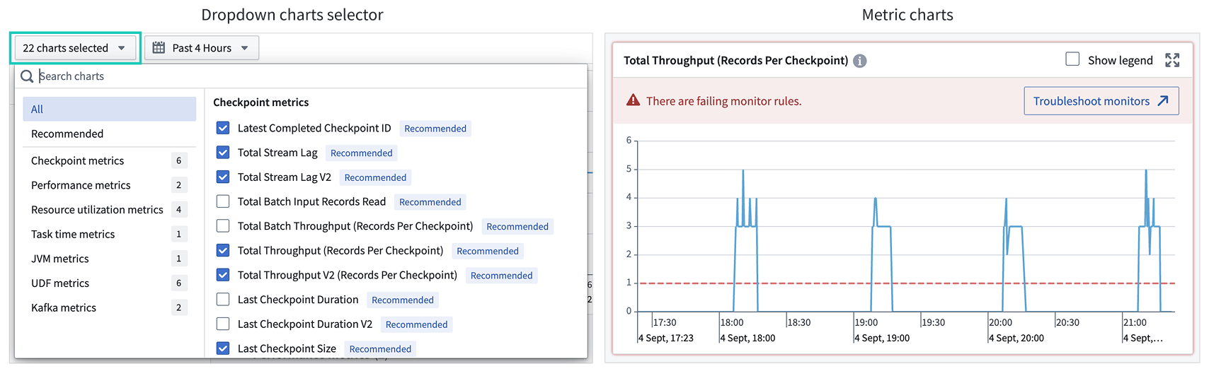Uncheck Latest Completed Checkpoint ID
Screen dimensions: 1209x371
(223, 128)
